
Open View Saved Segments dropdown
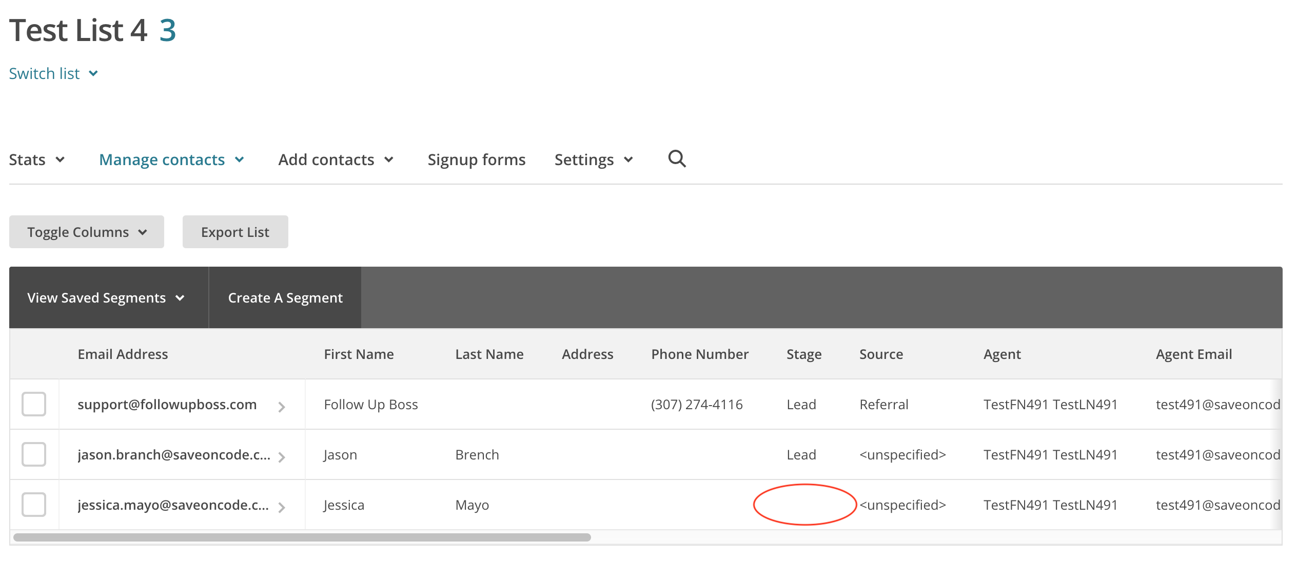106,298
